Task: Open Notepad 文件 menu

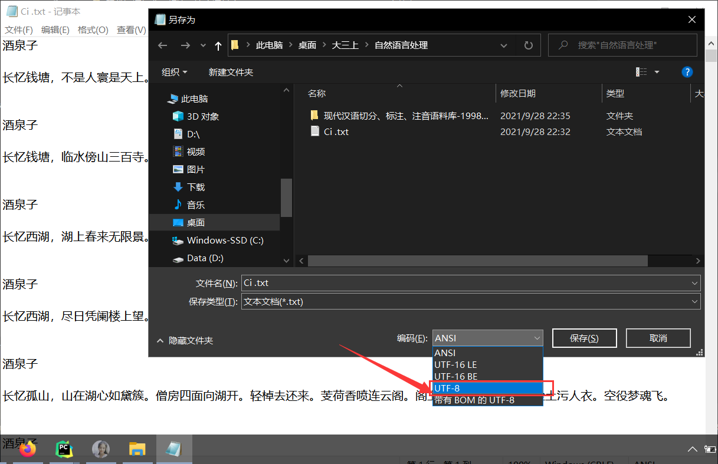Action: pyautogui.click(x=18, y=29)
